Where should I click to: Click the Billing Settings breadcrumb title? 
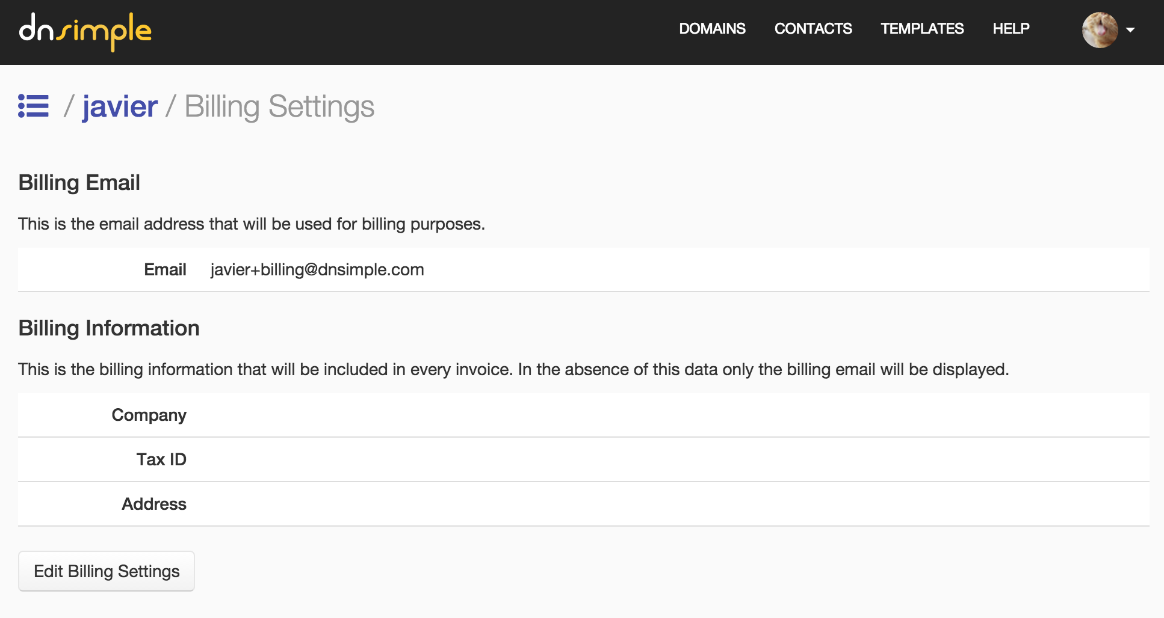[x=279, y=107]
